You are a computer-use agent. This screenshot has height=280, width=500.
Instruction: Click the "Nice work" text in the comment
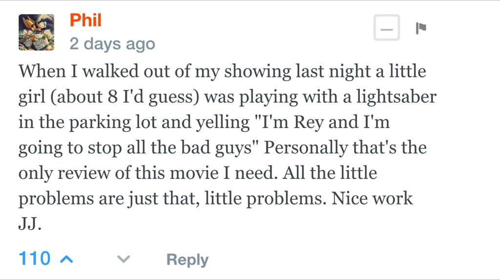(x=372, y=199)
